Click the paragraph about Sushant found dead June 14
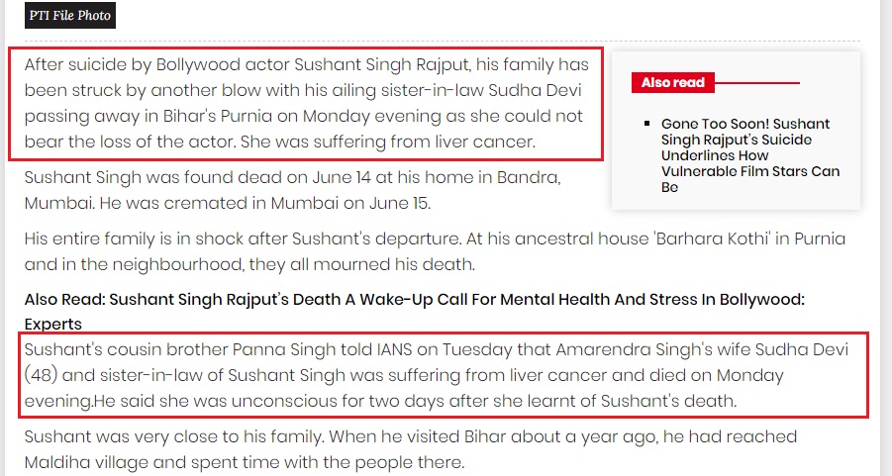The width and height of the screenshot is (892, 476). click(292, 190)
